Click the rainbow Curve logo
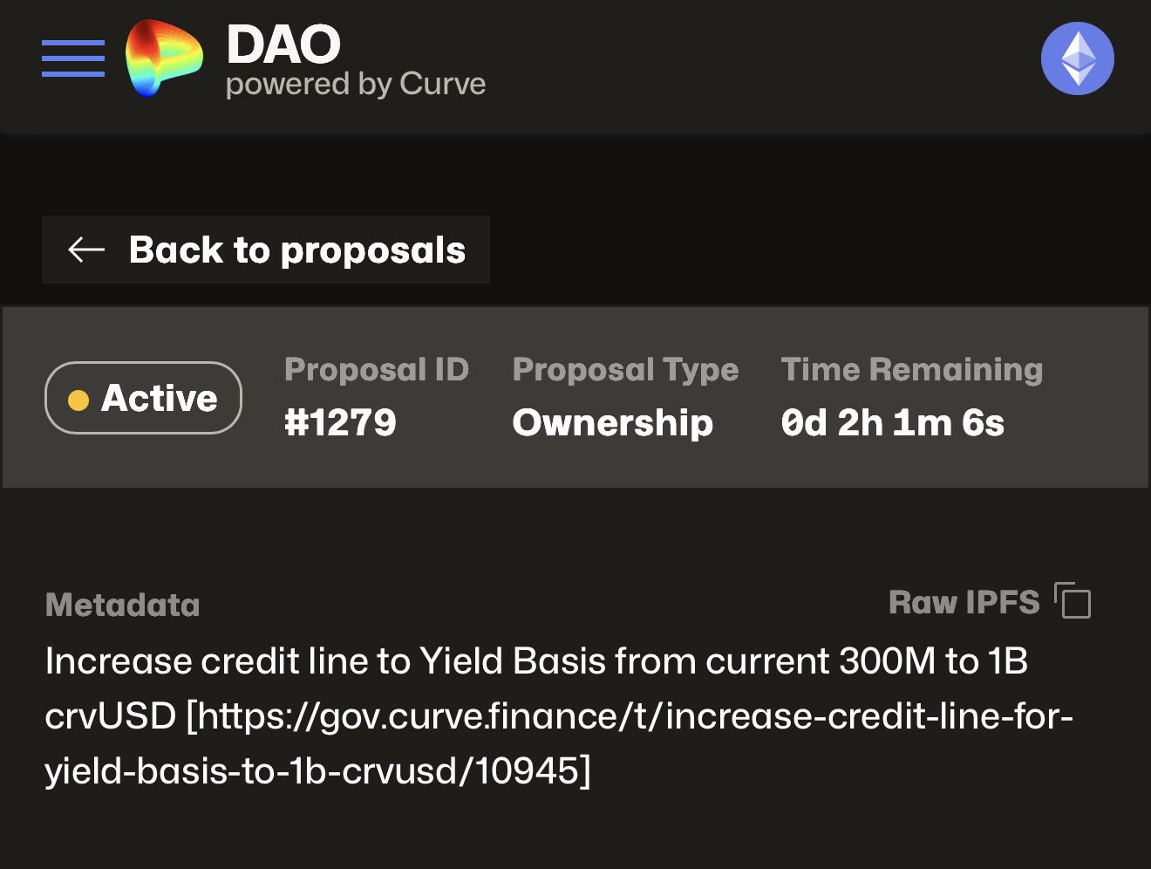1151x869 pixels. (x=163, y=58)
